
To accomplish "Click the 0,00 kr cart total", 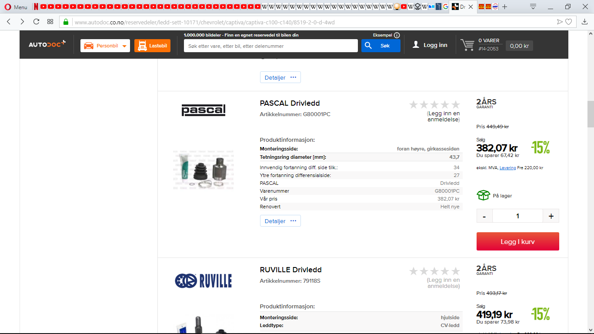I will 519,46.
